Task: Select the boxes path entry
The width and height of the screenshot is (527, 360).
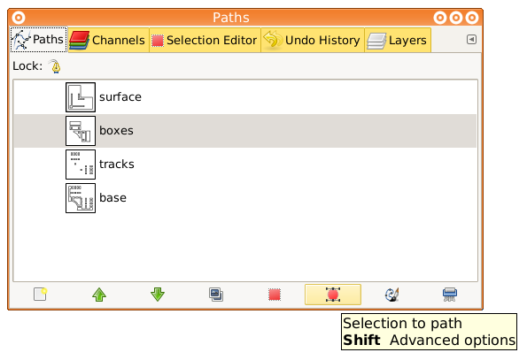Action: coord(245,131)
